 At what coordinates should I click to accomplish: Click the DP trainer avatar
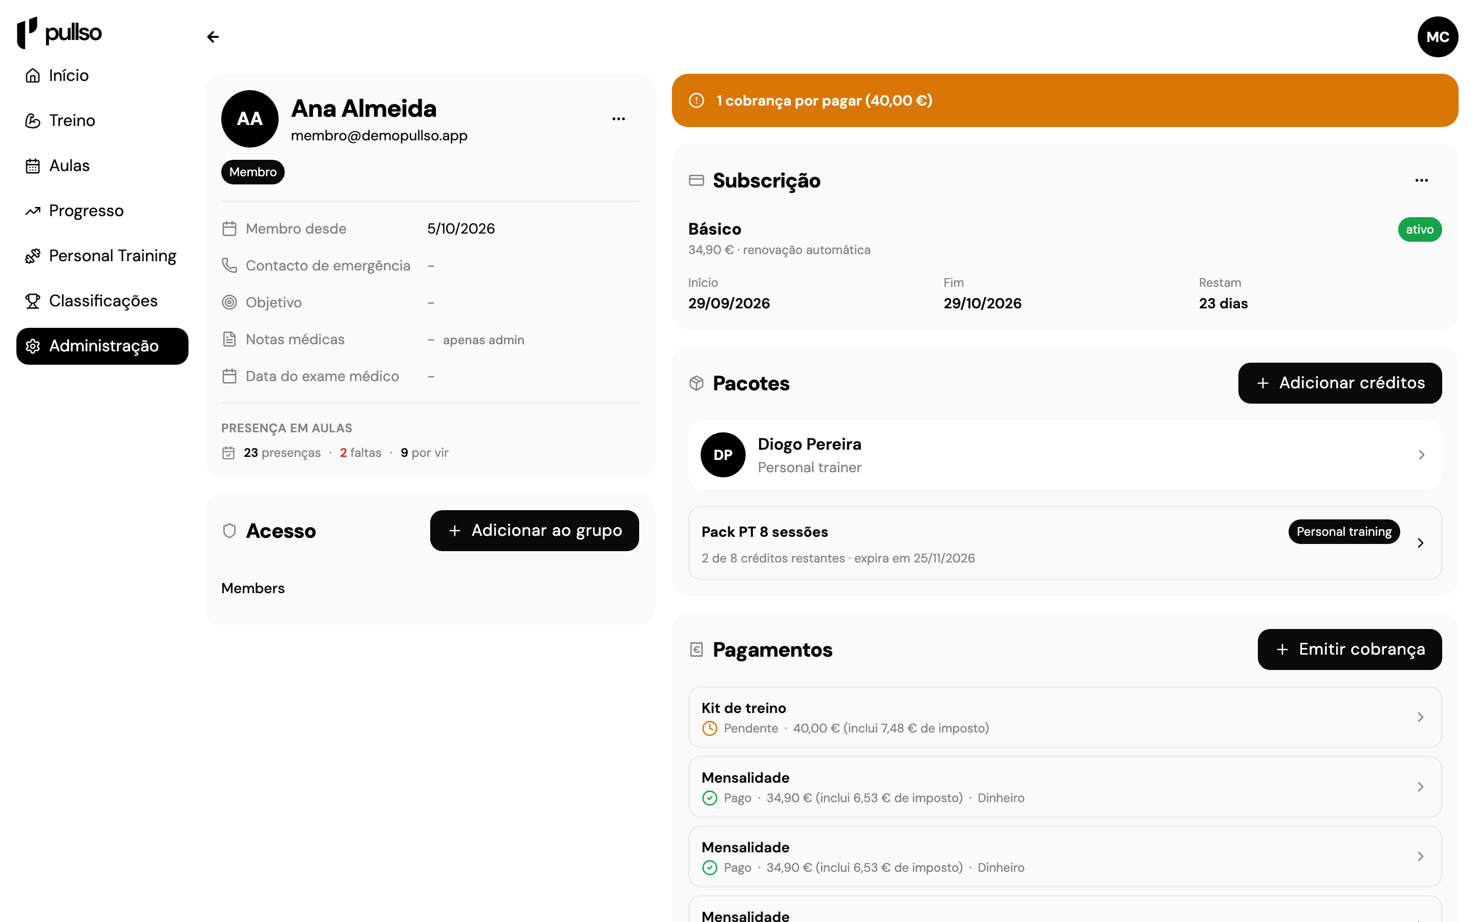pyautogui.click(x=723, y=455)
